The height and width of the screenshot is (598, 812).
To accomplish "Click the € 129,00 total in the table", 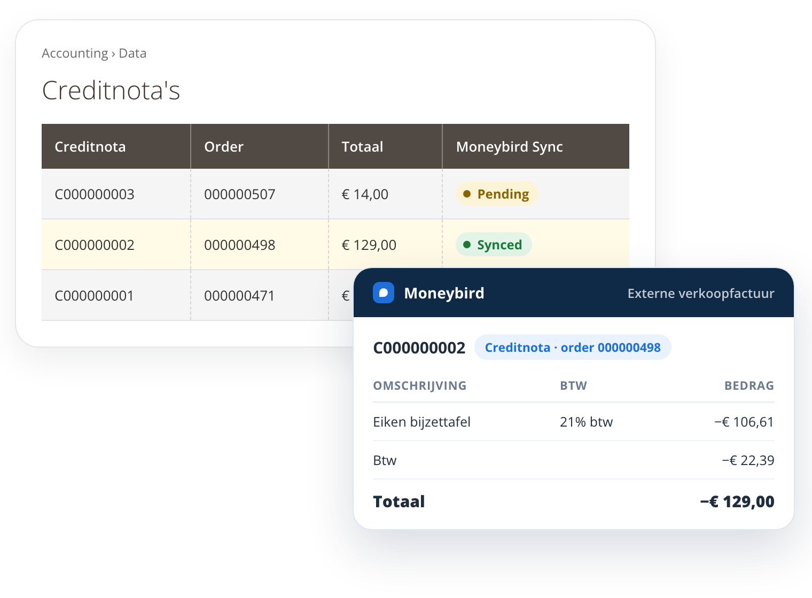I will (369, 245).
